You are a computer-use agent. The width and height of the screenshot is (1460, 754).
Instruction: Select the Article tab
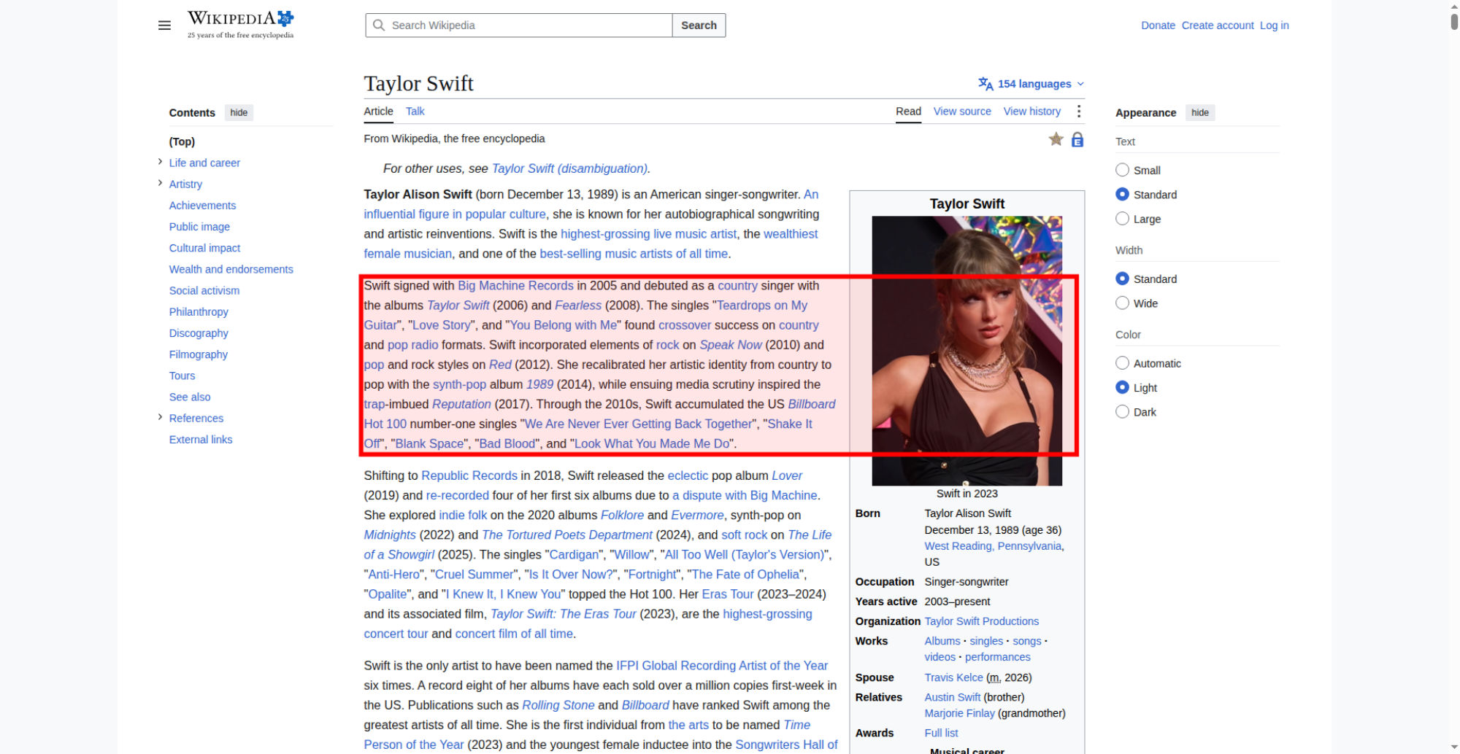[378, 112]
